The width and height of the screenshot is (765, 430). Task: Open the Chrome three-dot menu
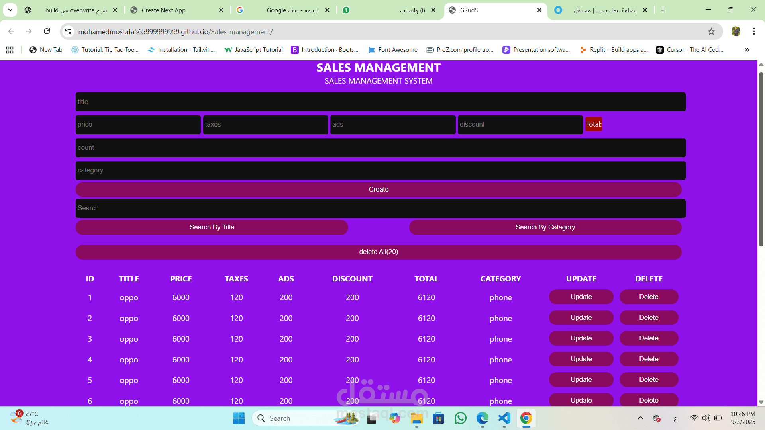tap(754, 31)
